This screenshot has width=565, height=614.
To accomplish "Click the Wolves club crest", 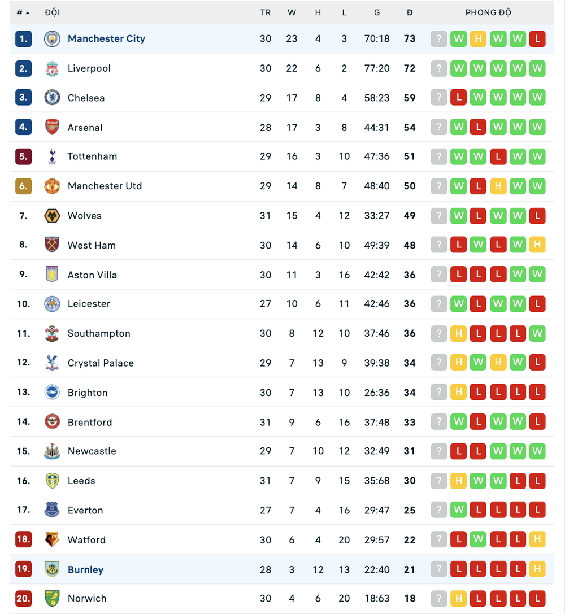I will coord(52,216).
